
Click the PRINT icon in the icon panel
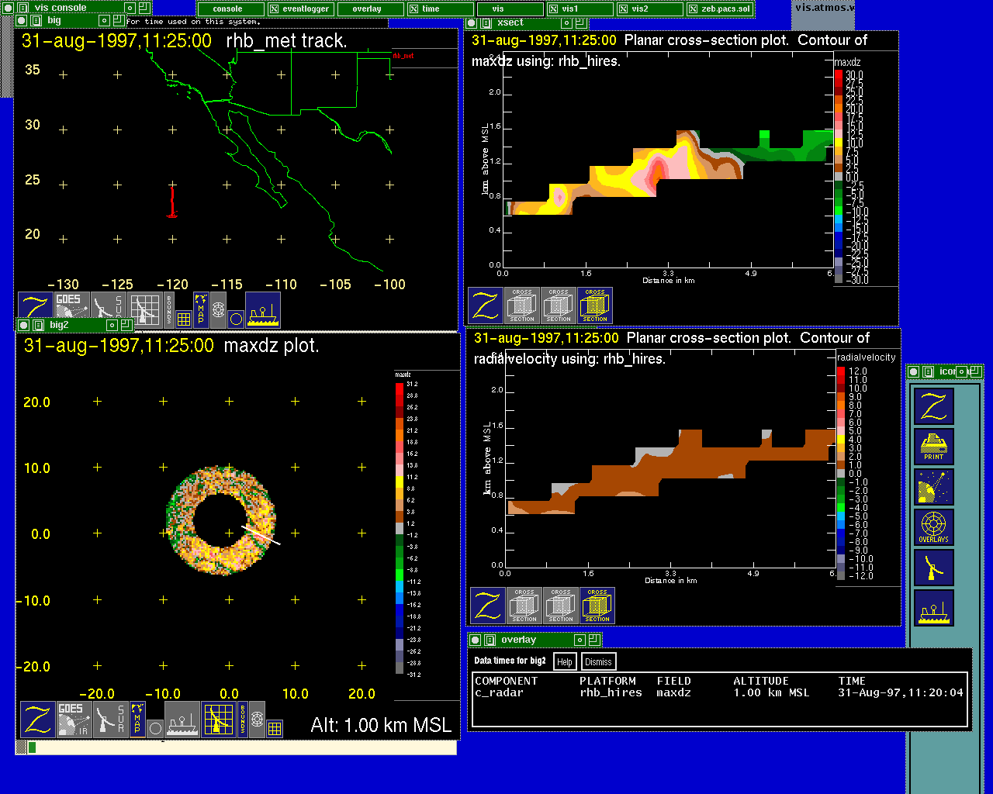point(934,447)
